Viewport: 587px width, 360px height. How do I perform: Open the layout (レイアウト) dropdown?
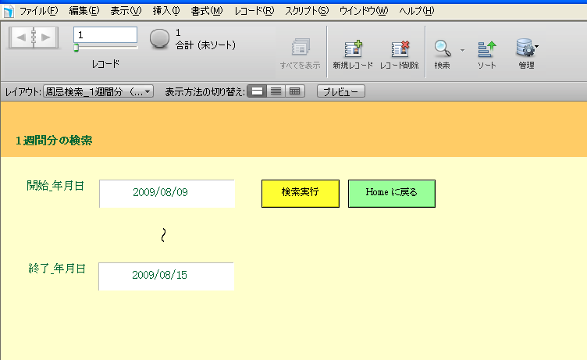point(98,91)
